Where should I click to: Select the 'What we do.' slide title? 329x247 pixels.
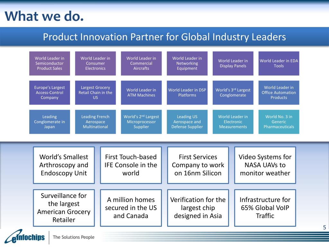click(44, 16)
